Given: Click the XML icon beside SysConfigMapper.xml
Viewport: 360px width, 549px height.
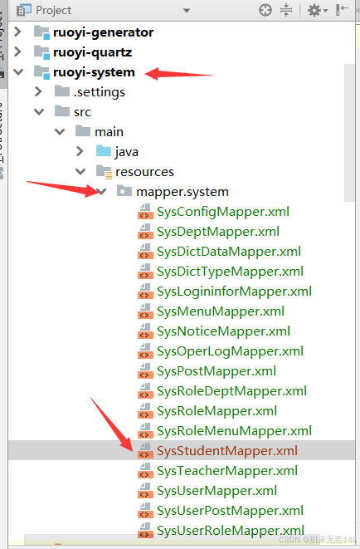Looking at the screenshot, I should [145, 212].
